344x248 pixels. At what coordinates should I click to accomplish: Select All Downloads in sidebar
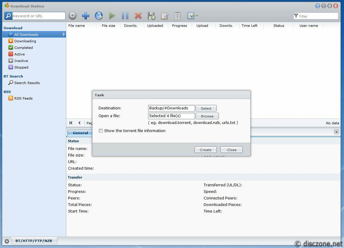pyautogui.click(x=34, y=34)
